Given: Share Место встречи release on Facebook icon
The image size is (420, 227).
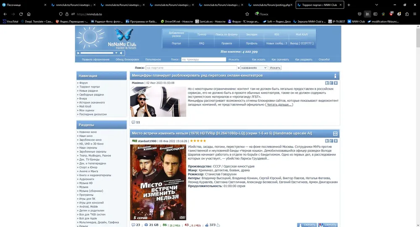Looking at the screenshot, I should (x=331, y=141).
